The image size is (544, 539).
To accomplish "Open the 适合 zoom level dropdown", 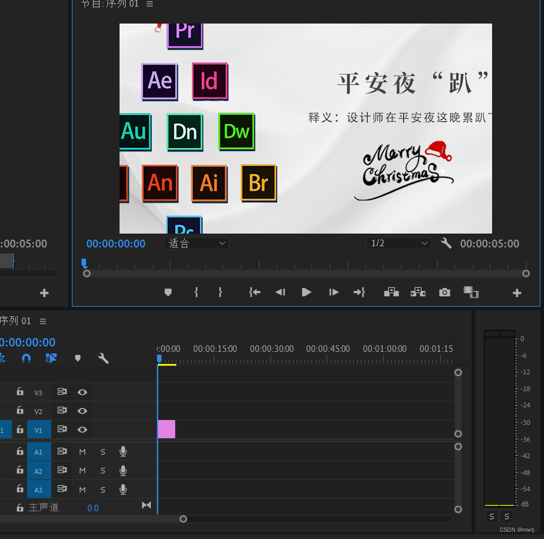I will tap(196, 243).
